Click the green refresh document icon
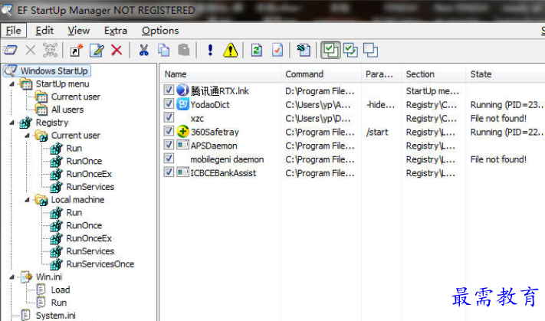Screen dimensions: 545x321 pos(257,51)
